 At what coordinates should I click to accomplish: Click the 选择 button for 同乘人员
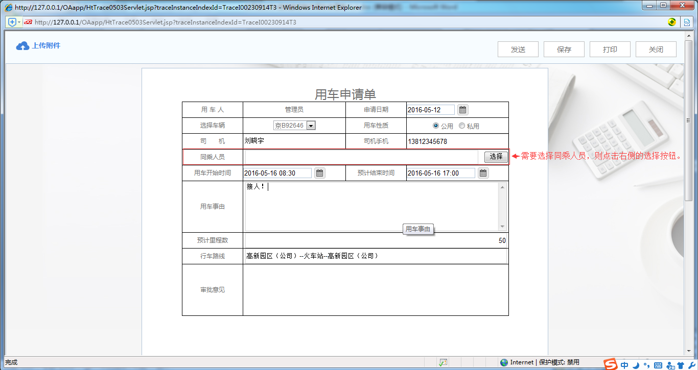495,157
